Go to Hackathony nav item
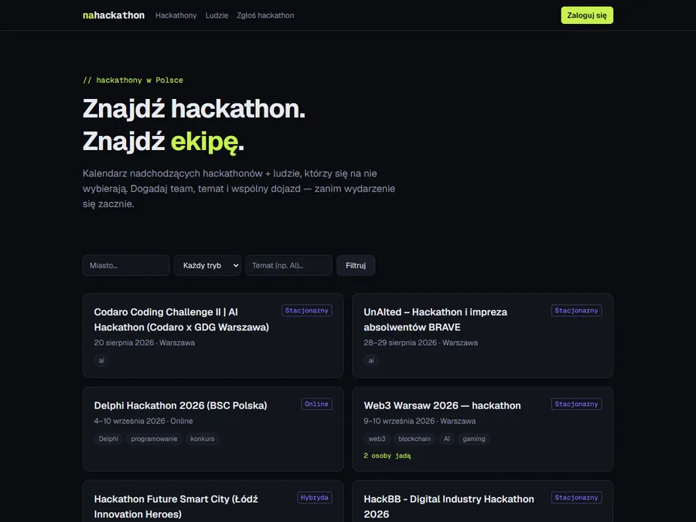The height and width of the screenshot is (522, 696). (x=176, y=15)
